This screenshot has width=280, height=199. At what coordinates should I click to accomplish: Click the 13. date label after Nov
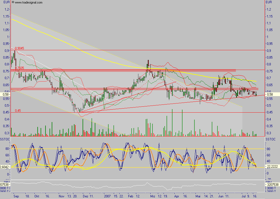[69, 196]
